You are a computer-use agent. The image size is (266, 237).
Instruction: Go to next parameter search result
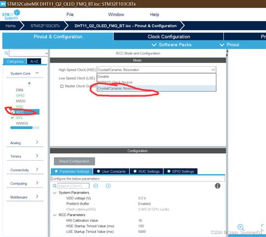[x=108, y=186]
